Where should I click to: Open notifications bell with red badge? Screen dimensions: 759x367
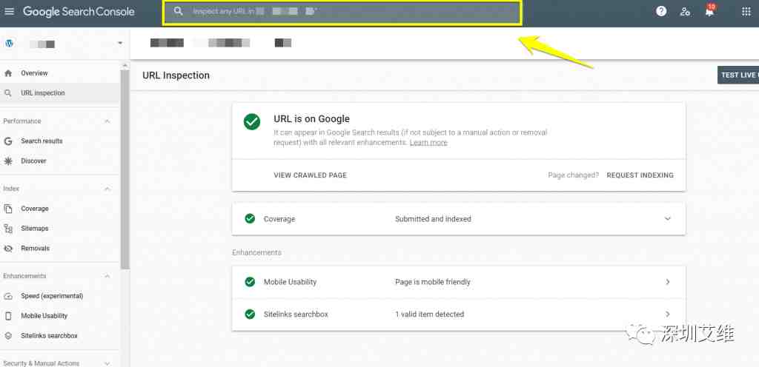click(709, 12)
